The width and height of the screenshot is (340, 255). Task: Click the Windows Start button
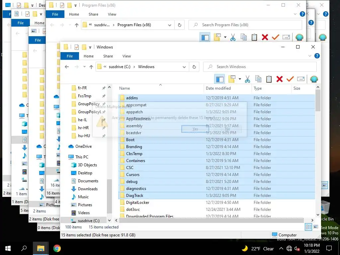[8, 248]
